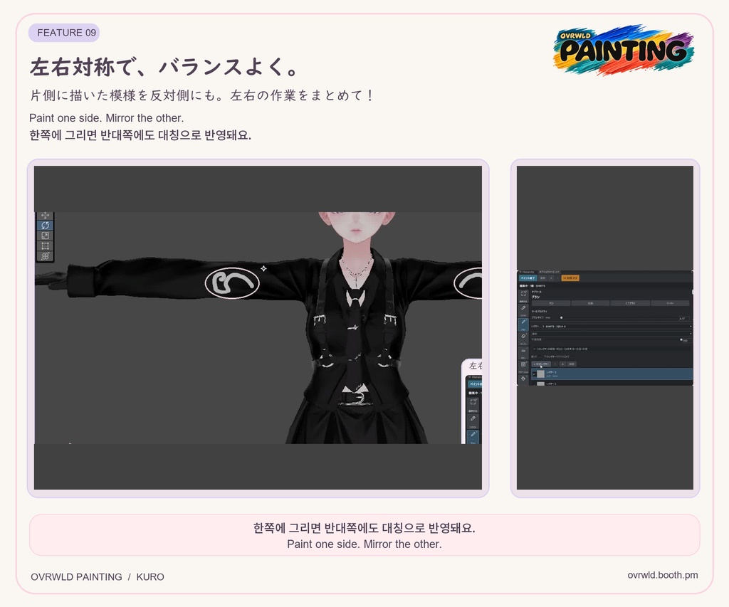Click the orange button in the paint panel header
This screenshot has width=729, height=607.
[x=570, y=278]
